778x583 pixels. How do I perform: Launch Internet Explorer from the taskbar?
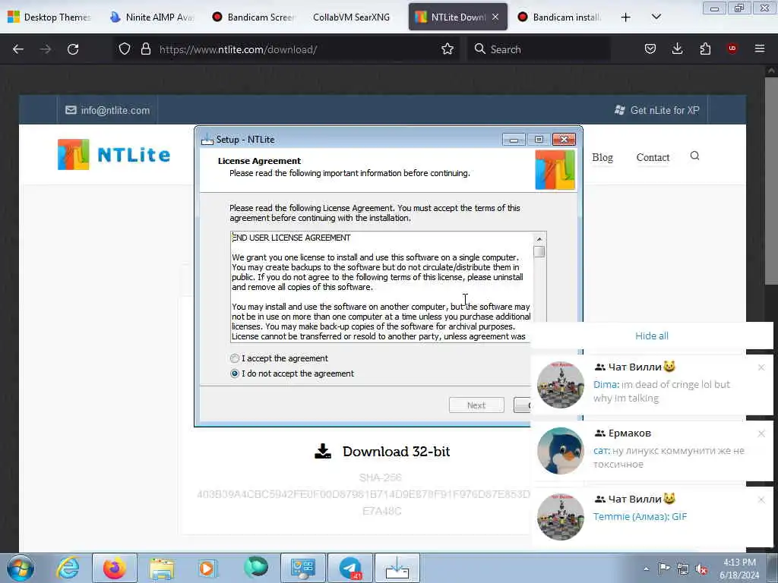[x=68, y=568]
